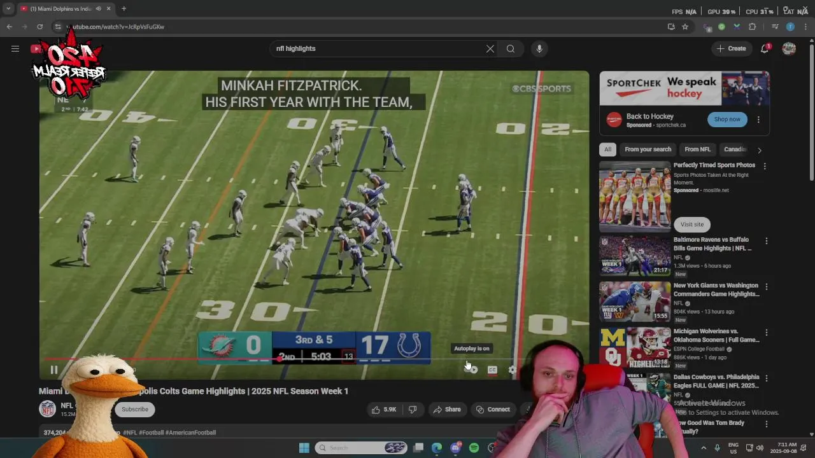Screen dimensions: 815x458
Task: Start voice search with the microphone
Action: point(539,48)
